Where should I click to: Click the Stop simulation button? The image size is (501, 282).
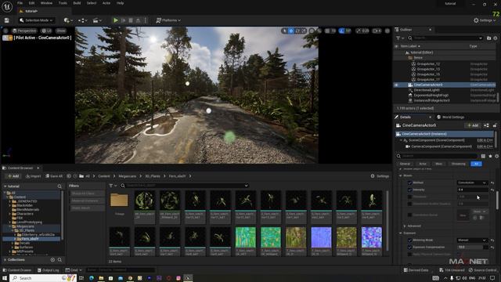(131, 20)
